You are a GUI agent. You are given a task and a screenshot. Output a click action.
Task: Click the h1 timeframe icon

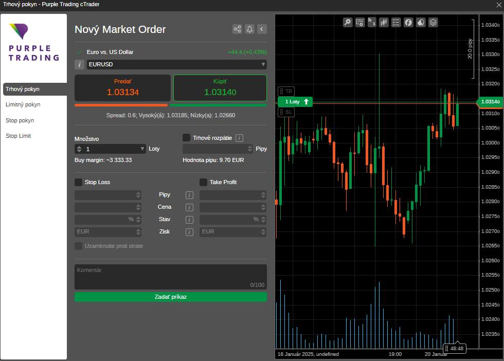[372, 23]
